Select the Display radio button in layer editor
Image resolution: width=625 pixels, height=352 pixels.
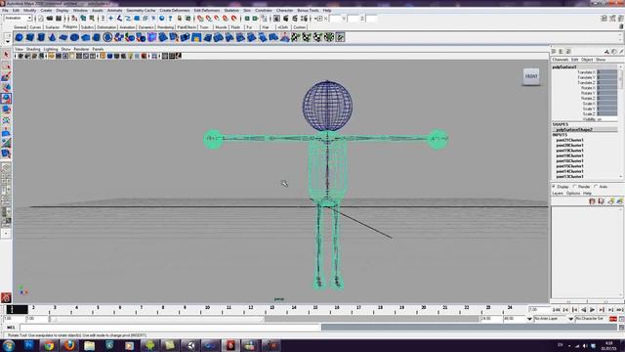[x=554, y=187]
